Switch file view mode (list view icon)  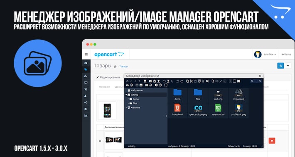[146, 85]
